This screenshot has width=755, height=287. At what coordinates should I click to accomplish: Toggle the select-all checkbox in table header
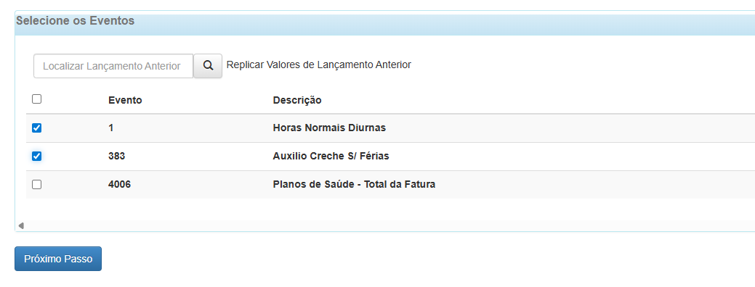pos(36,99)
